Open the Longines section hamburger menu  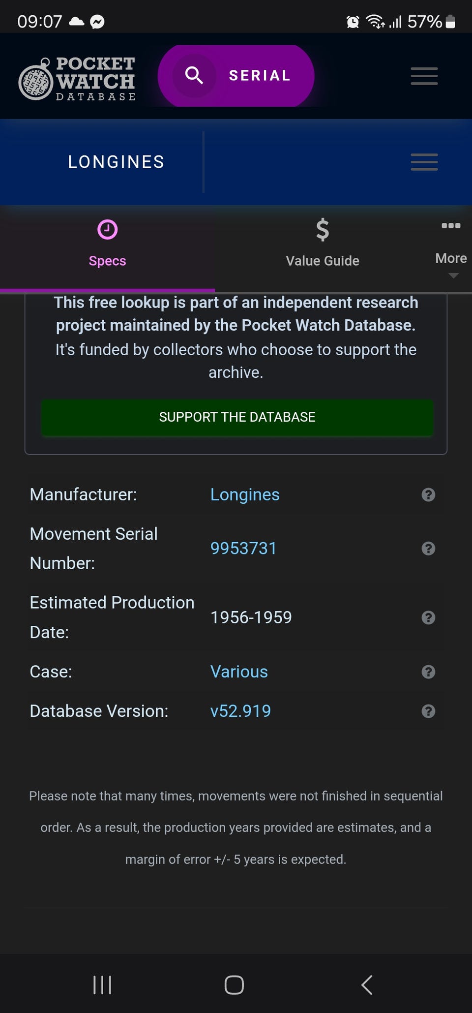[x=424, y=162]
